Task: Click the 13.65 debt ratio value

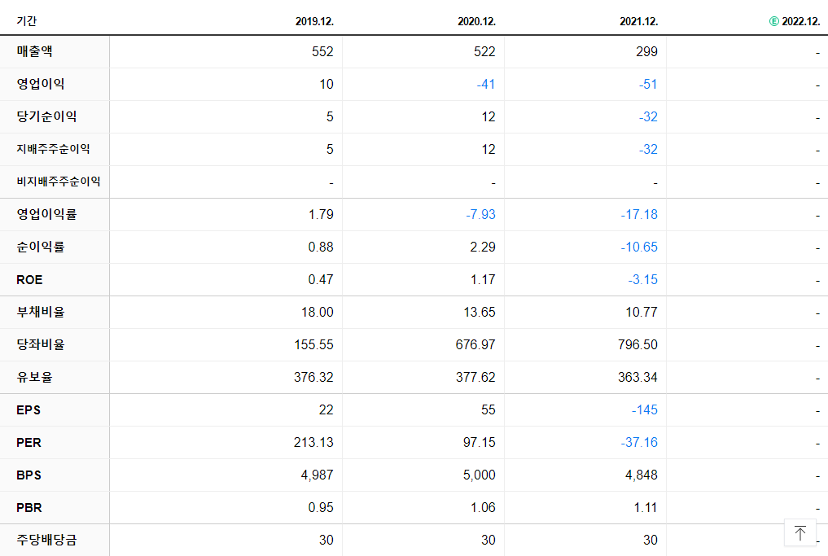Action: [480, 312]
